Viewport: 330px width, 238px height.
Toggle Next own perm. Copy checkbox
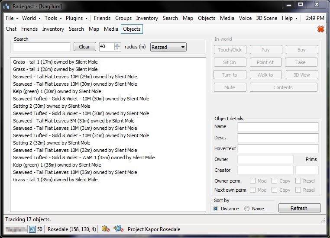pos(274,190)
